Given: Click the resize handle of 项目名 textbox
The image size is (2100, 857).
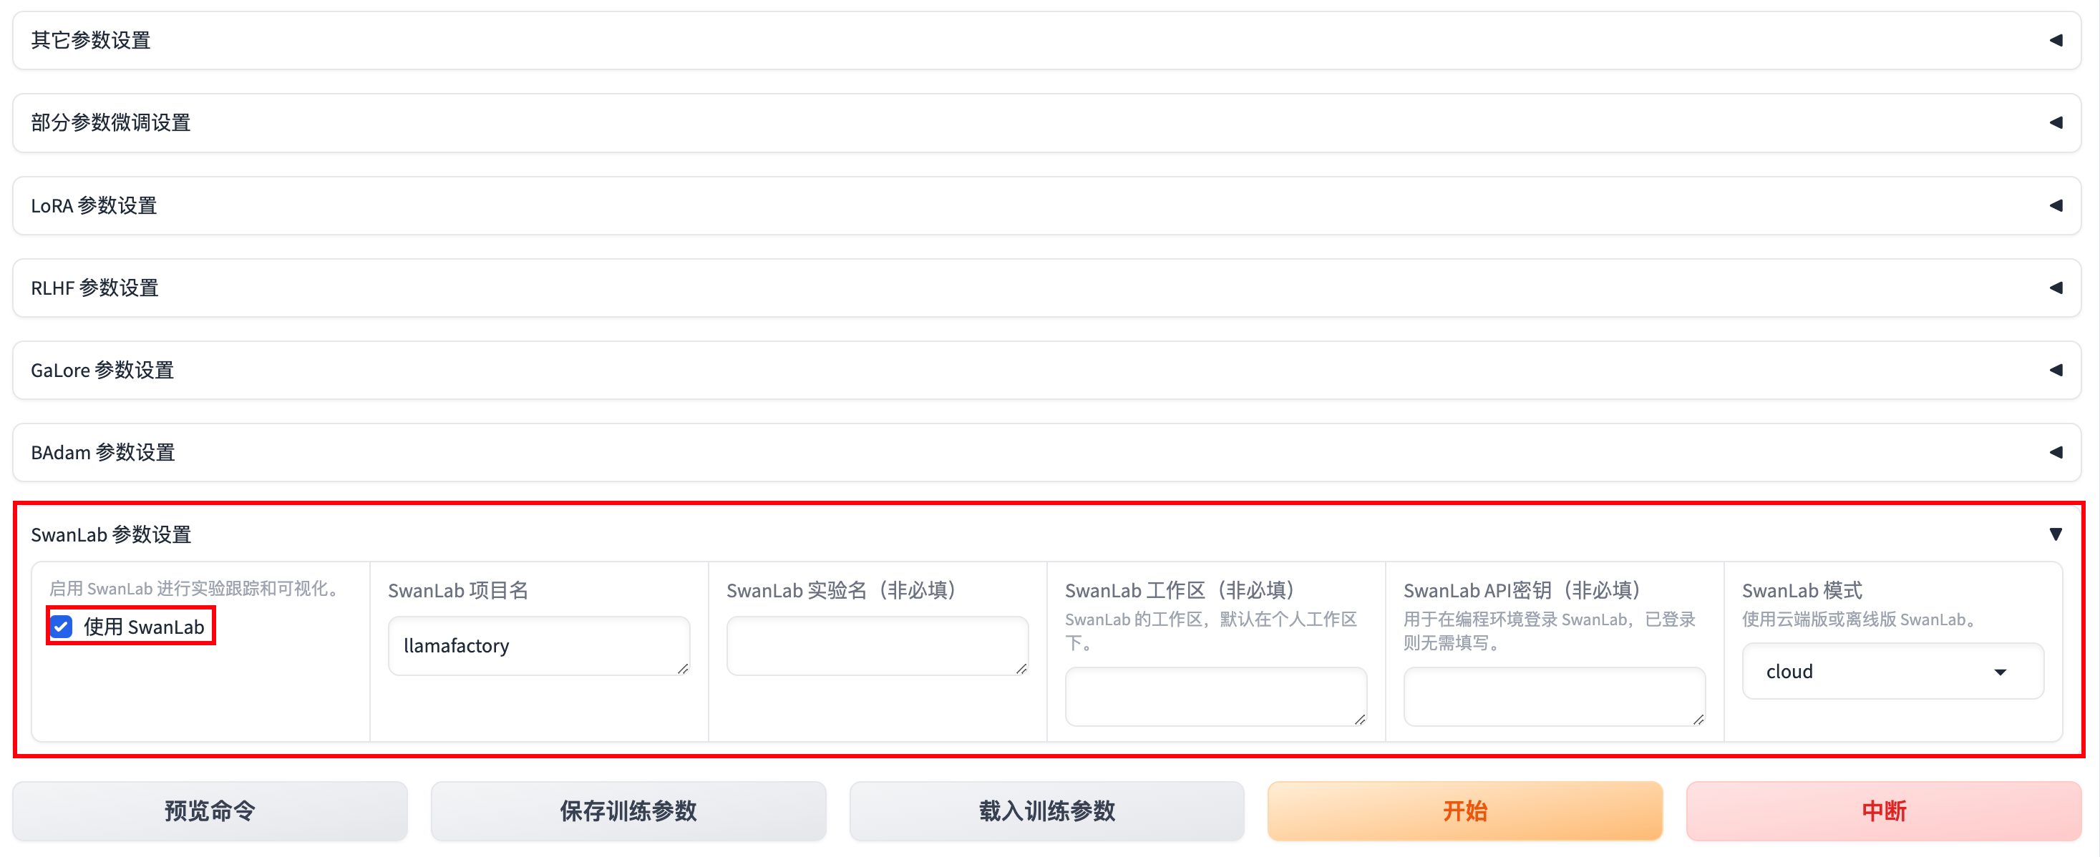Looking at the screenshot, I should (683, 669).
